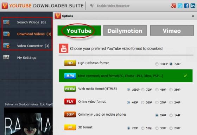Click Enable Video Recorder link
This screenshot has height=135, width=197.
pyautogui.click(x=113, y=6)
